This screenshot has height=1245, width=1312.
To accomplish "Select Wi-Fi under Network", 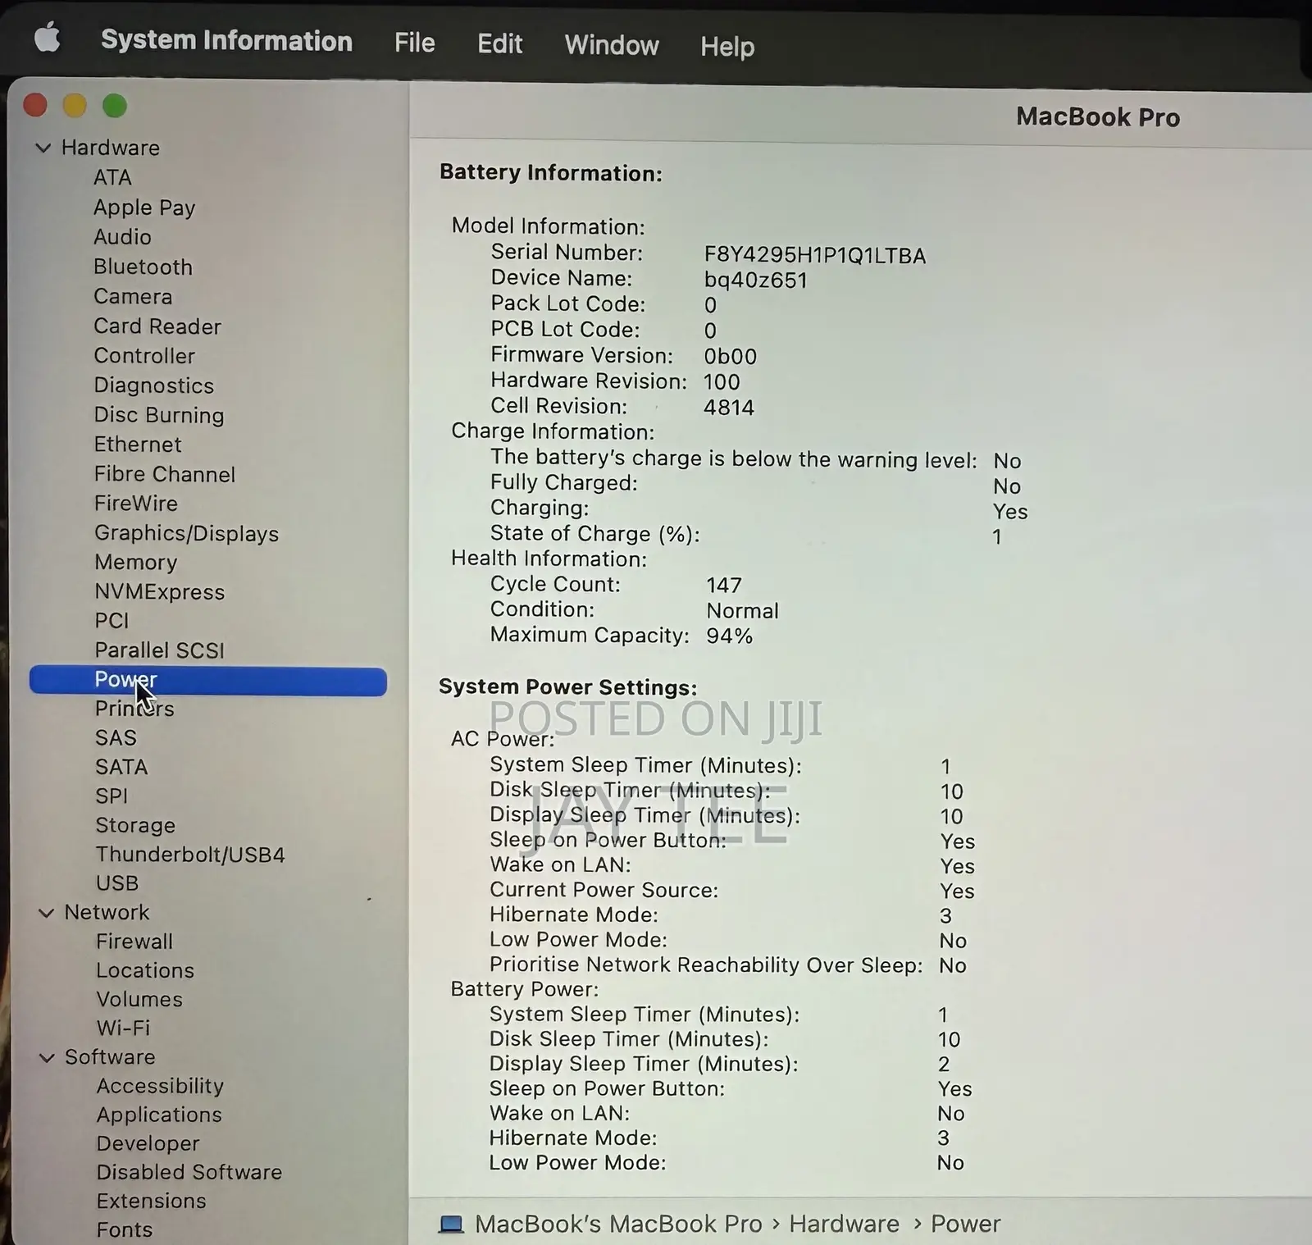I will (x=123, y=1028).
